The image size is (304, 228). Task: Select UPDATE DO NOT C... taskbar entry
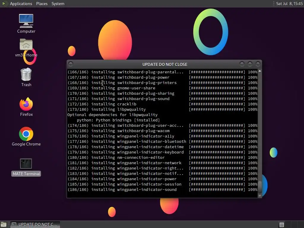pos(35,224)
